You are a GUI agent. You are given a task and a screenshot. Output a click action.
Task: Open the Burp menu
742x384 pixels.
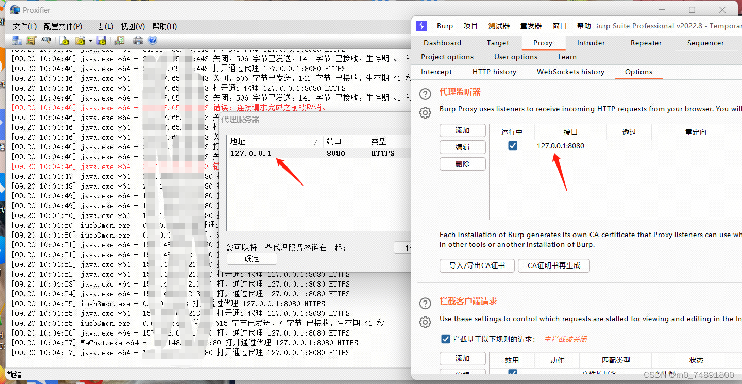coord(445,26)
